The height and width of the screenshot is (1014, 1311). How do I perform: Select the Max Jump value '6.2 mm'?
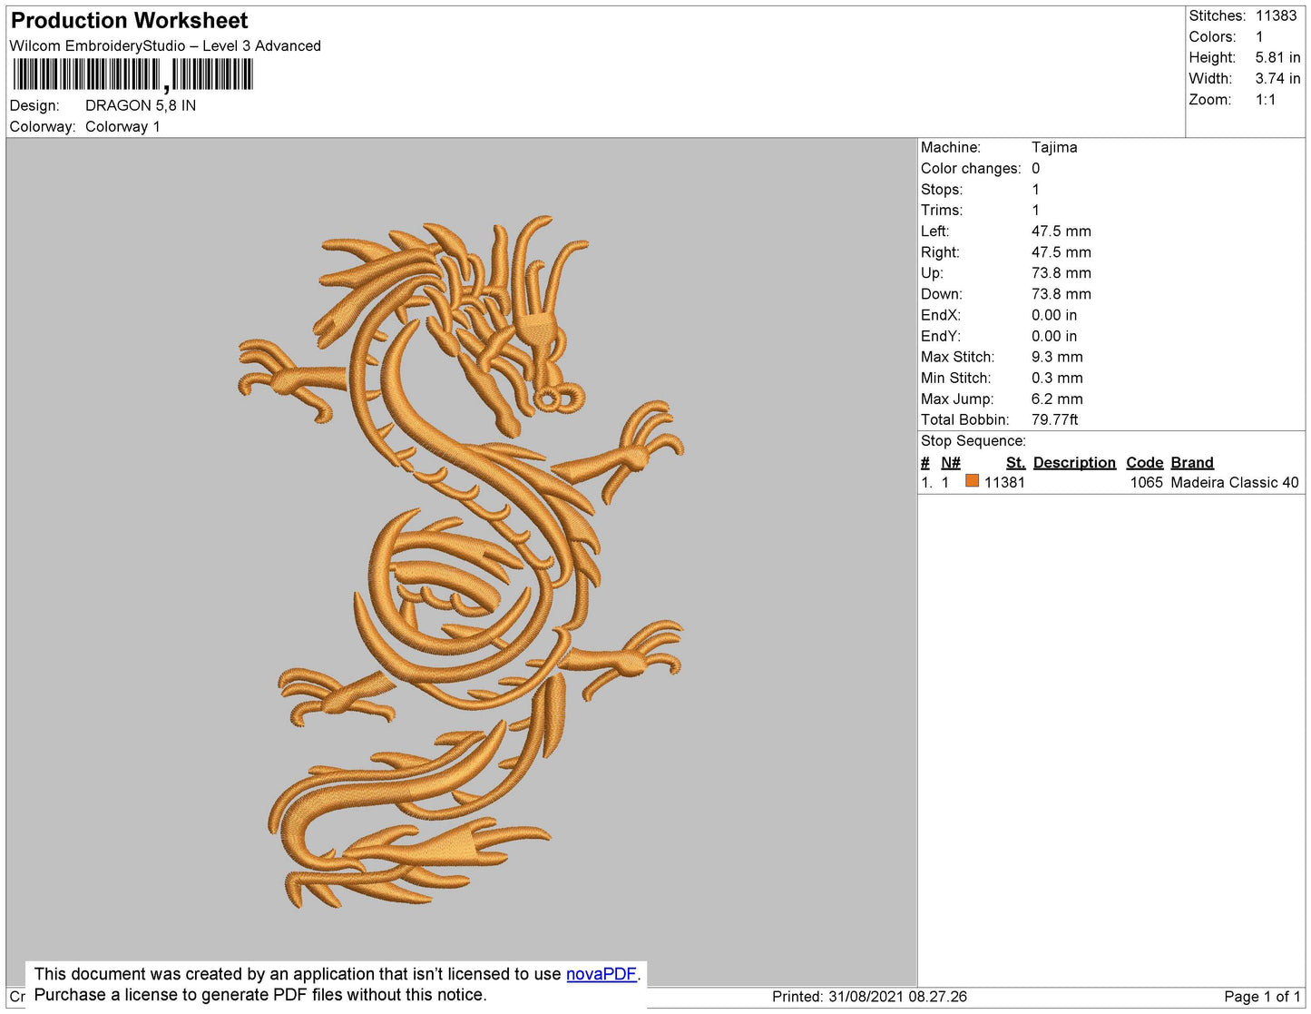(x=1057, y=399)
